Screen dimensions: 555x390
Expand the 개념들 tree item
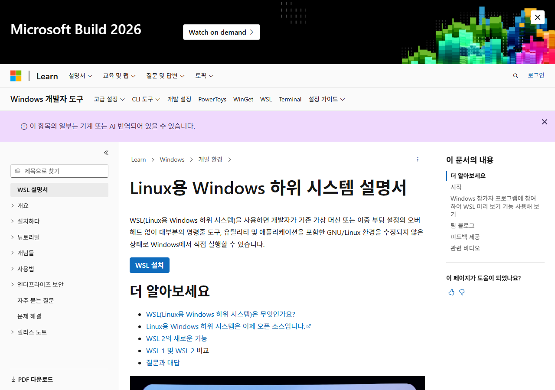[x=59, y=253]
